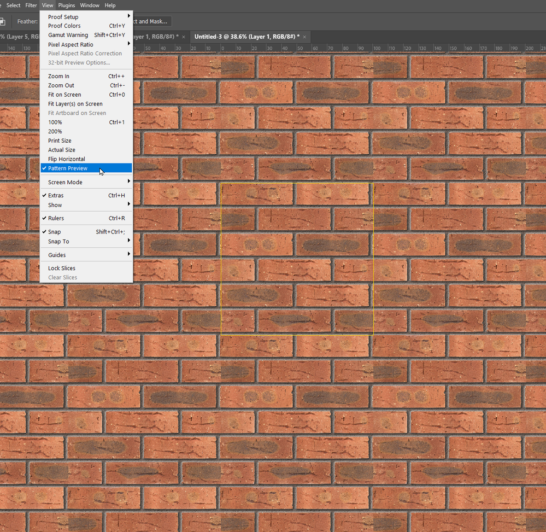Screen dimensions: 546x532
Task: Open the Window menu
Action: (x=90, y=5)
